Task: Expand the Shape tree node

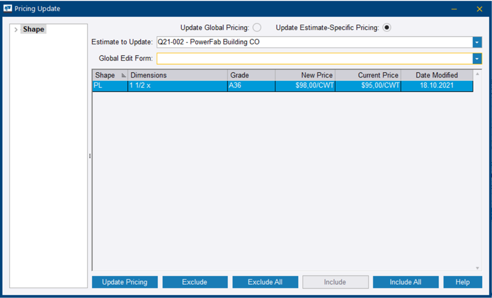Action: 16,29
